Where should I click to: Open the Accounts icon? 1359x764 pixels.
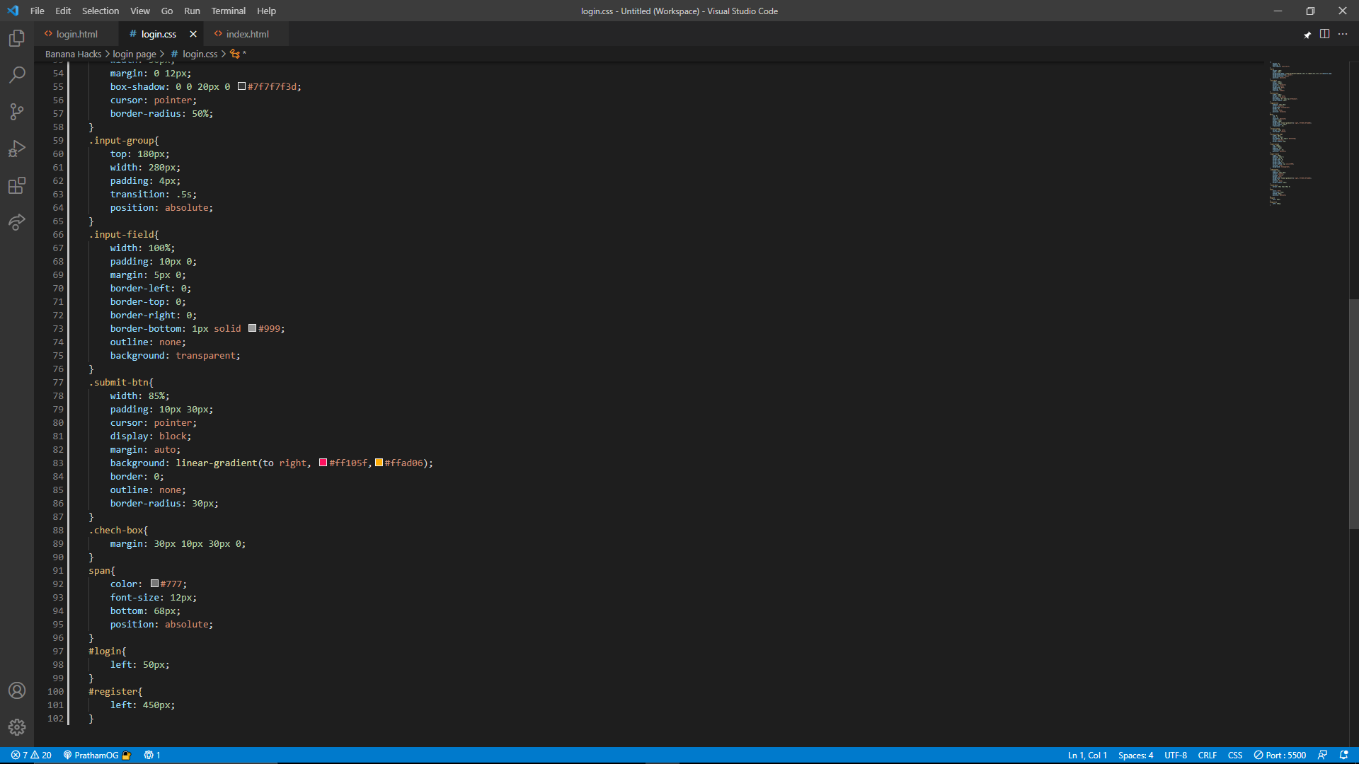pyautogui.click(x=17, y=690)
